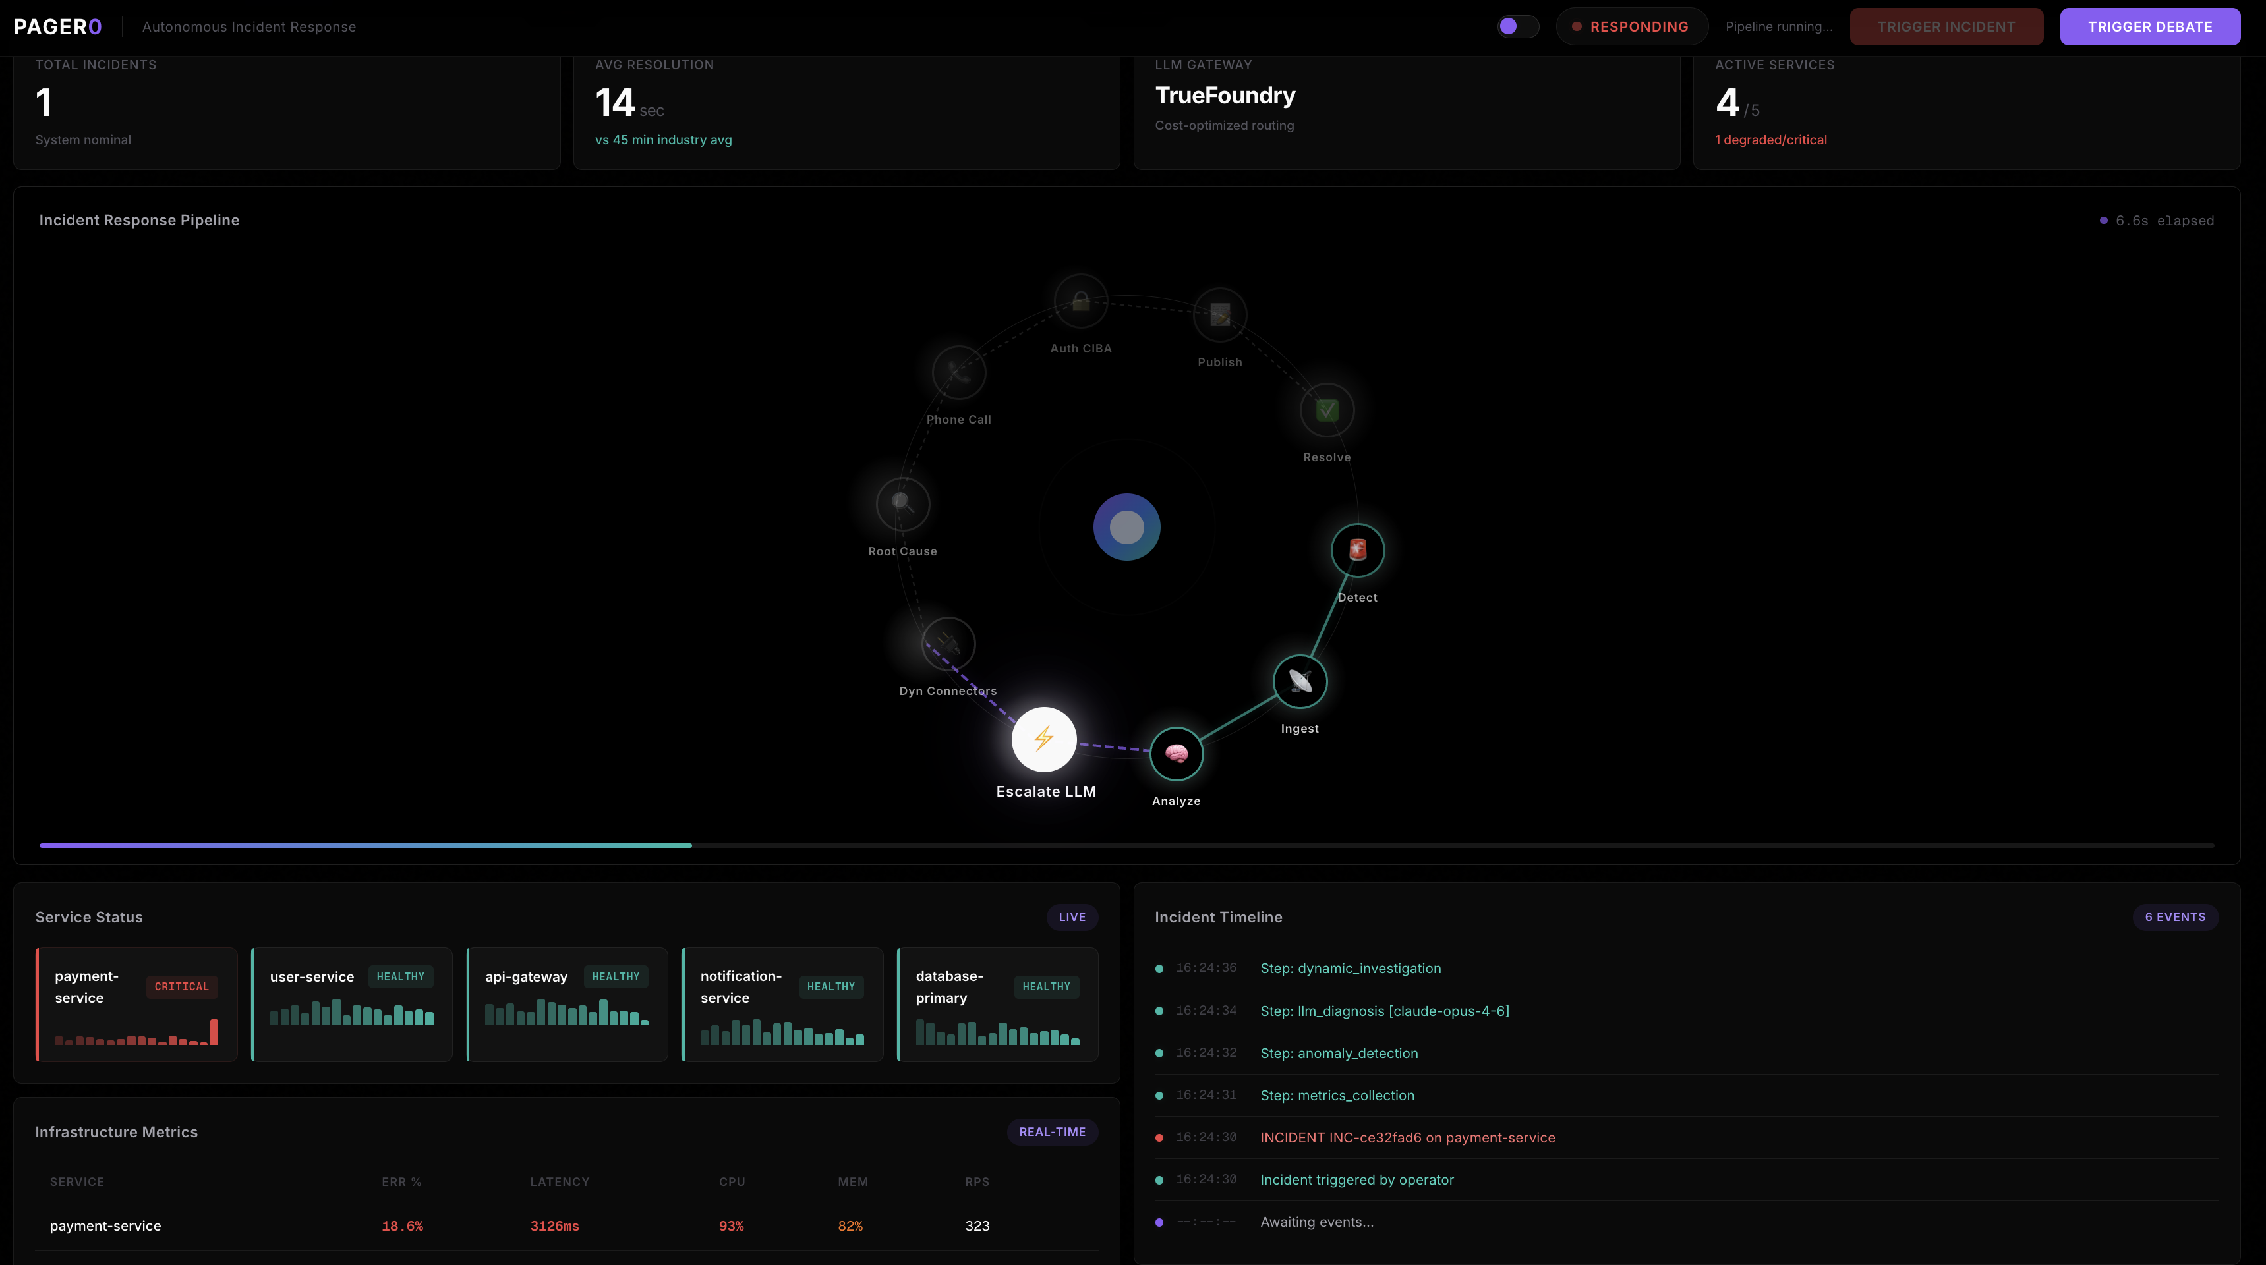Image resolution: width=2266 pixels, height=1265 pixels.
Task: Click the Trigger Incident button
Action: [1946, 26]
